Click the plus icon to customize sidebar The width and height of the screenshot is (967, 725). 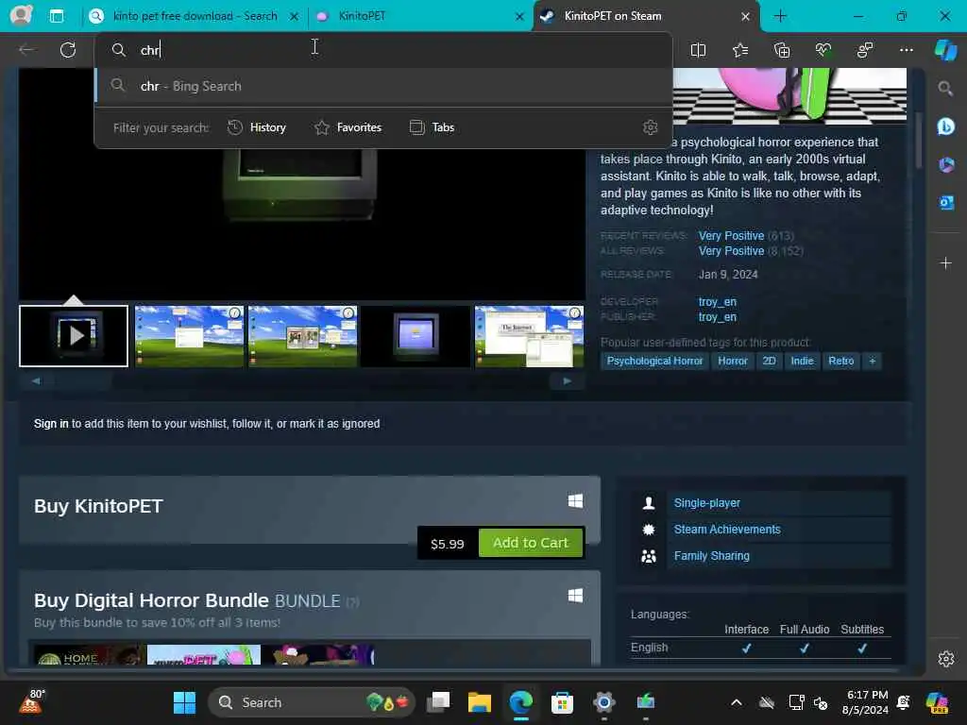point(945,263)
